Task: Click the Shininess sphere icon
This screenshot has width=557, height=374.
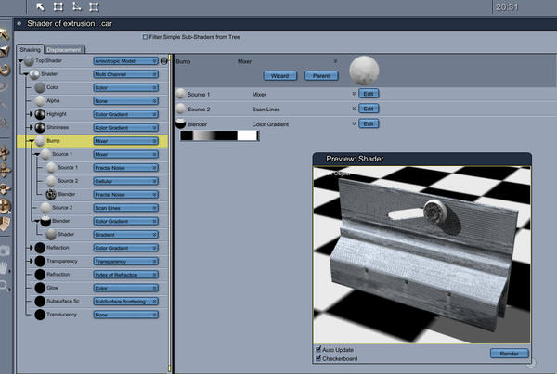Action: coord(40,127)
